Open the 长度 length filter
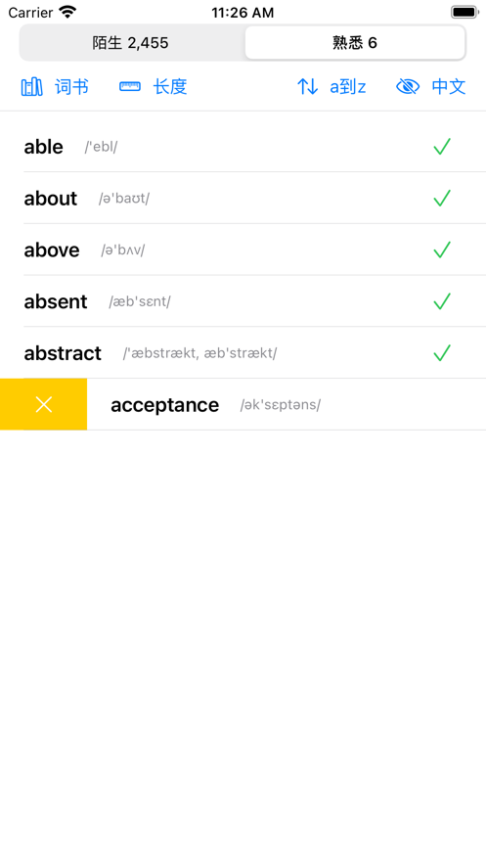Viewport: 486px width, 864px height. pos(170,87)
